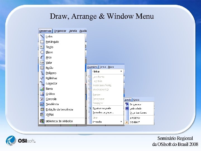
Task: Select the Elipse ellipse icon
Action: [x=42, y=52]
